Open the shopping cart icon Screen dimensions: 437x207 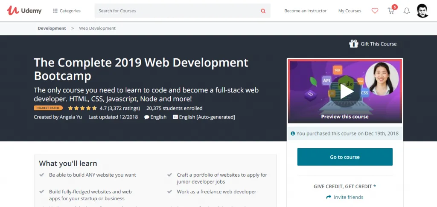pos(391,11)
